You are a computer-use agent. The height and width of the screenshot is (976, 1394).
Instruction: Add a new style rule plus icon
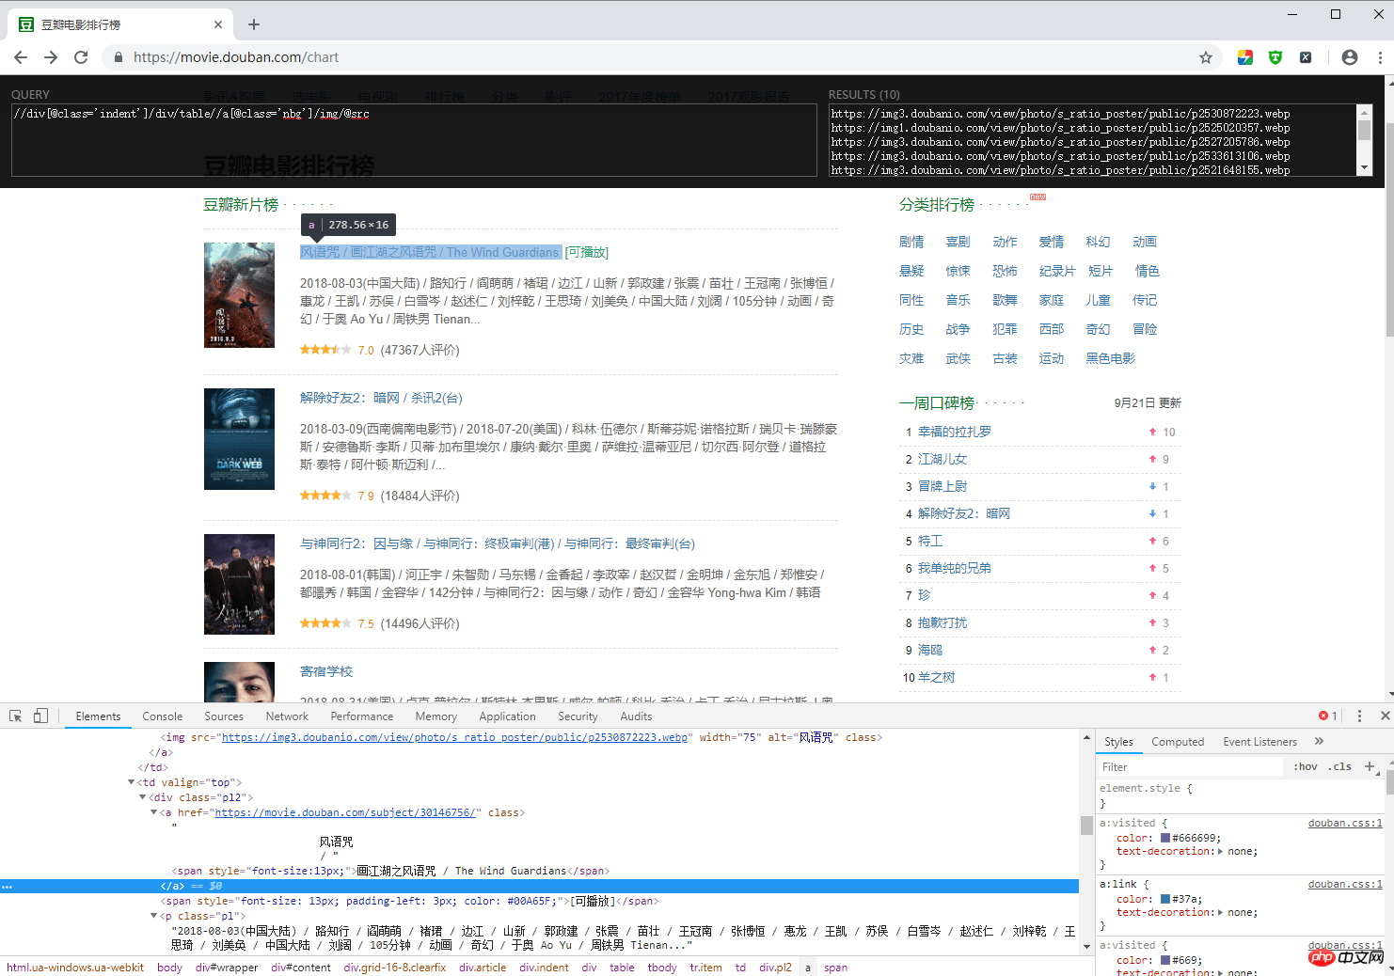pyautogui.click(x=1370, y=767)
